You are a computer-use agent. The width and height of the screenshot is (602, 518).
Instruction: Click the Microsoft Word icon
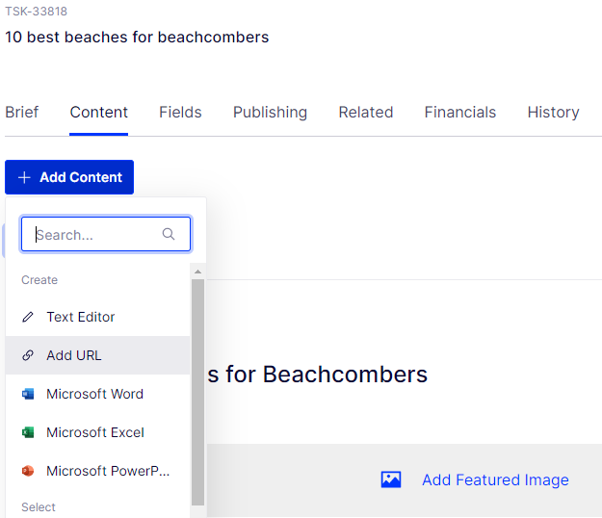coord(28,394)
